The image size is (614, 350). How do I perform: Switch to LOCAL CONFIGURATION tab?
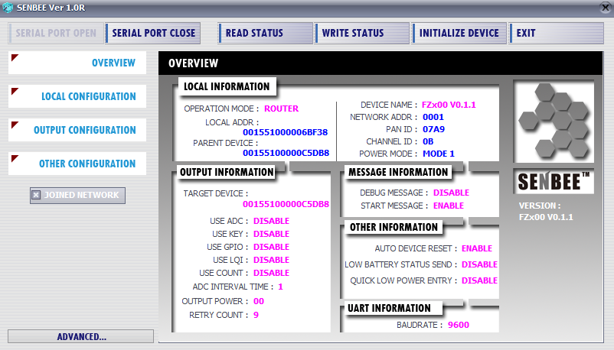point(77,96)
